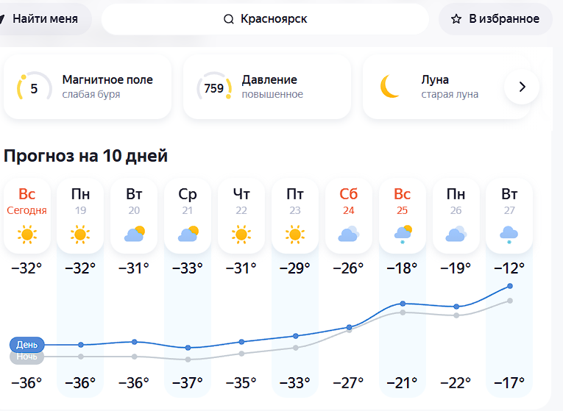Toggle the Ночь temperature line label
The height and width of the screenshot is (411, 563).
(27, 357)
